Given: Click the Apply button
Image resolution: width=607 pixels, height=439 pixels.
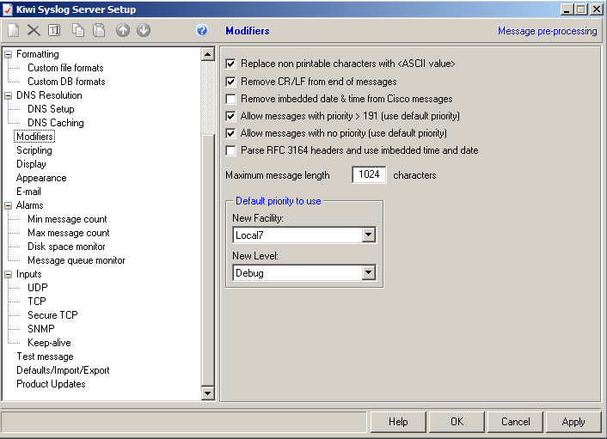Looking at the screenshot, I should click(x=573, y=422).
